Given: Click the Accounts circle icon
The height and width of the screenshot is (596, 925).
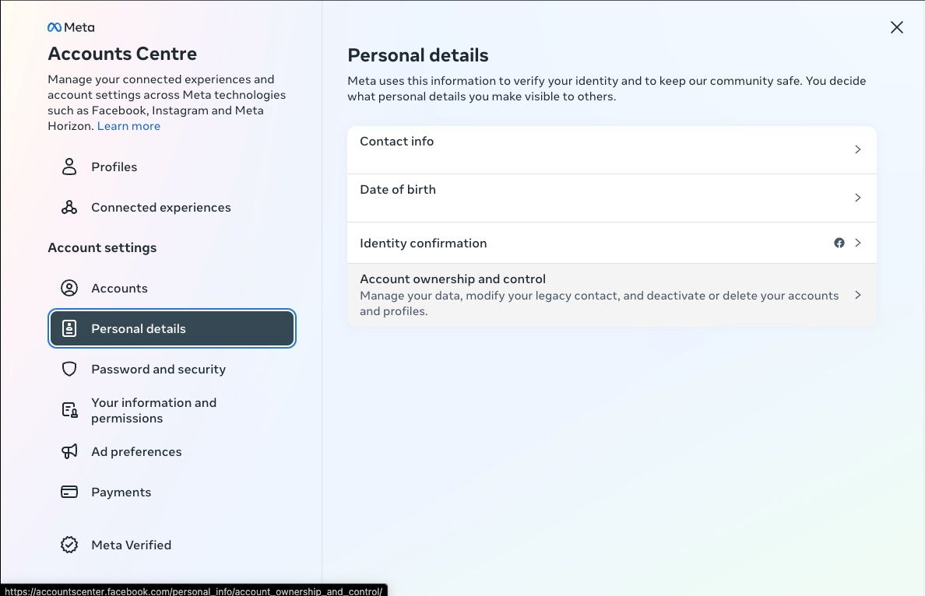Looking at the screenshot, I should (x=69, y=288).
